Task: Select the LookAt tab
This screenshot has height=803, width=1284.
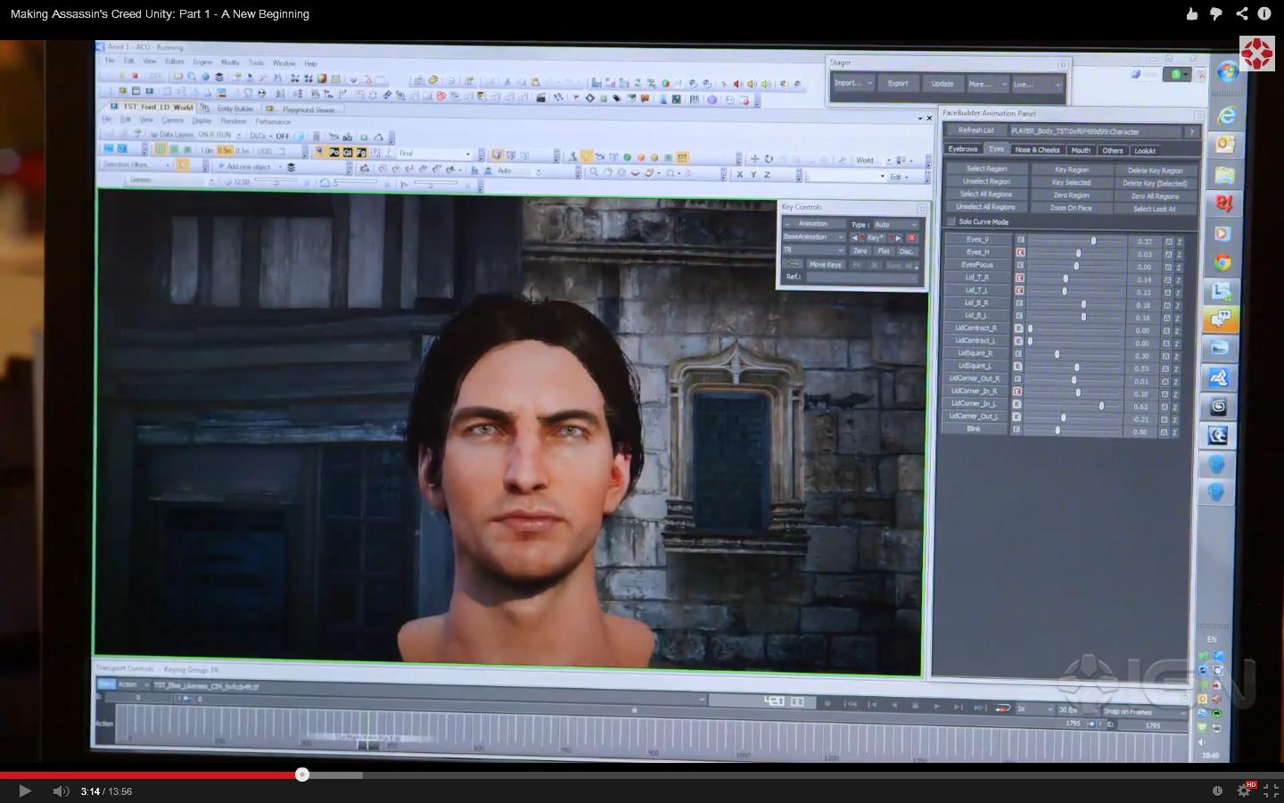Action: click(x=1145, y=151)
